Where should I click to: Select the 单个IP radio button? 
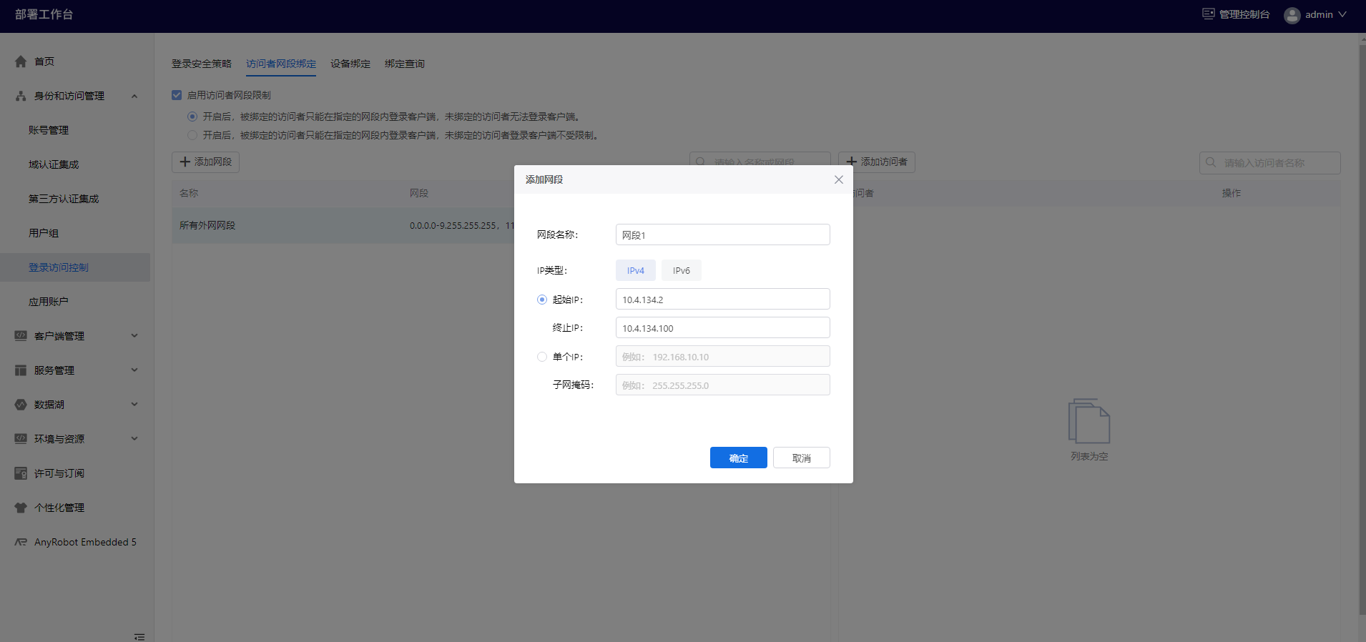click(542, 357)
